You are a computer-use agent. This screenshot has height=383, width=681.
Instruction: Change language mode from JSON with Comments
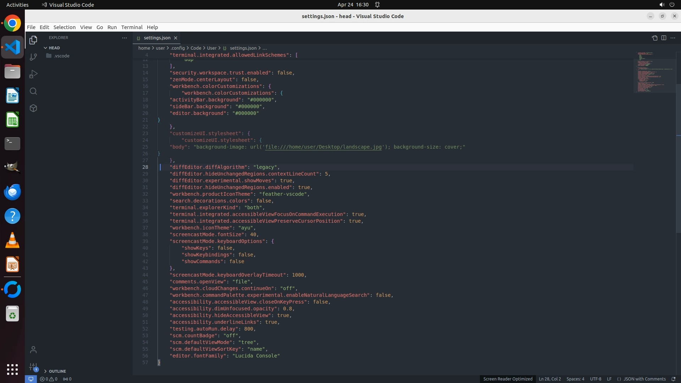click(x=644, y=379)
